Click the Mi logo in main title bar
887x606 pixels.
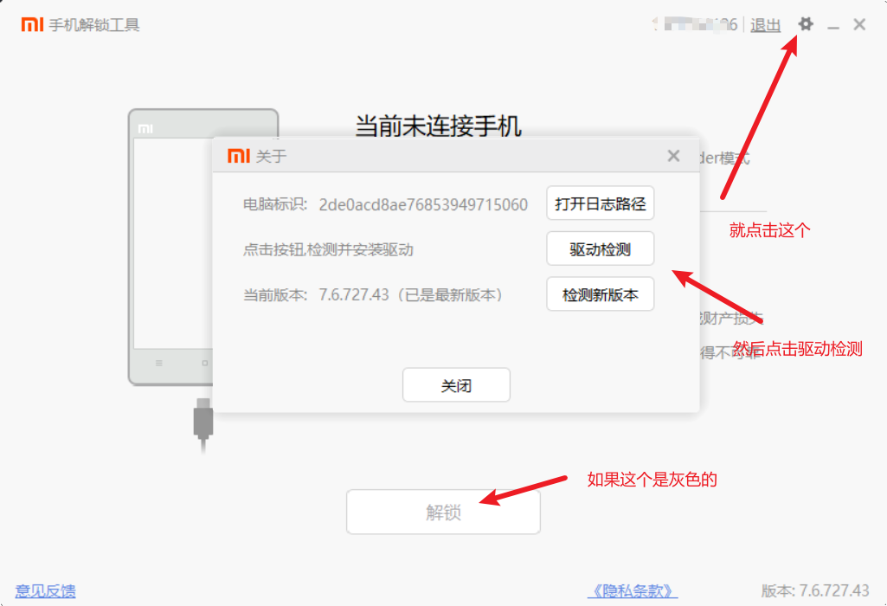coord(32,24)
